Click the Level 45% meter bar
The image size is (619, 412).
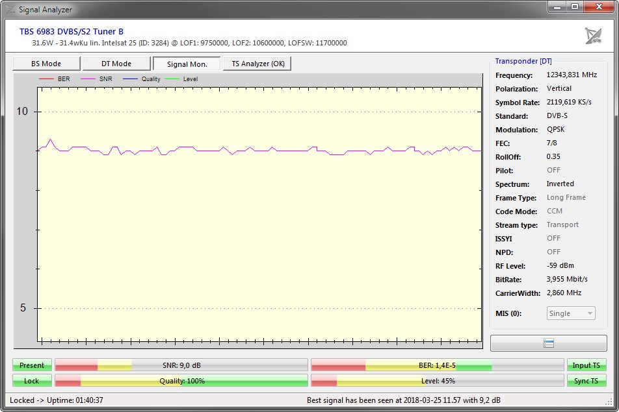(x=438, y=381)
